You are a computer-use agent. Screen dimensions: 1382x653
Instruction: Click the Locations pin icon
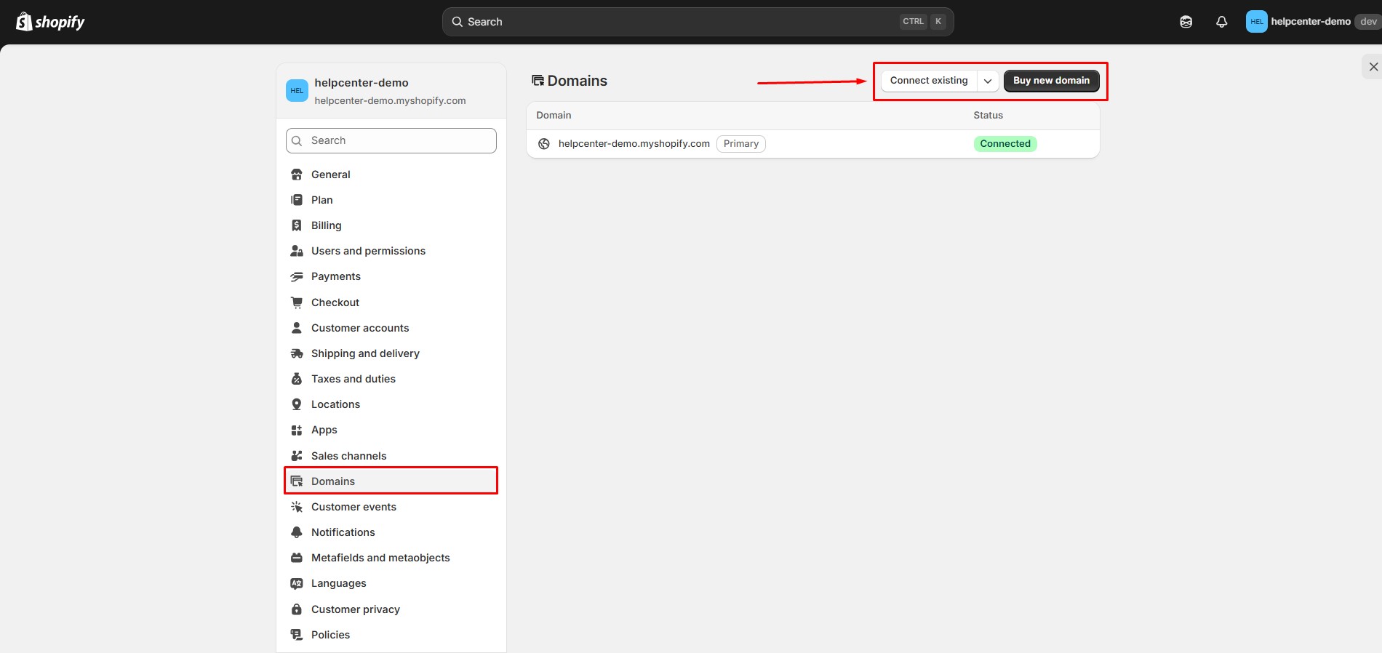297,404
